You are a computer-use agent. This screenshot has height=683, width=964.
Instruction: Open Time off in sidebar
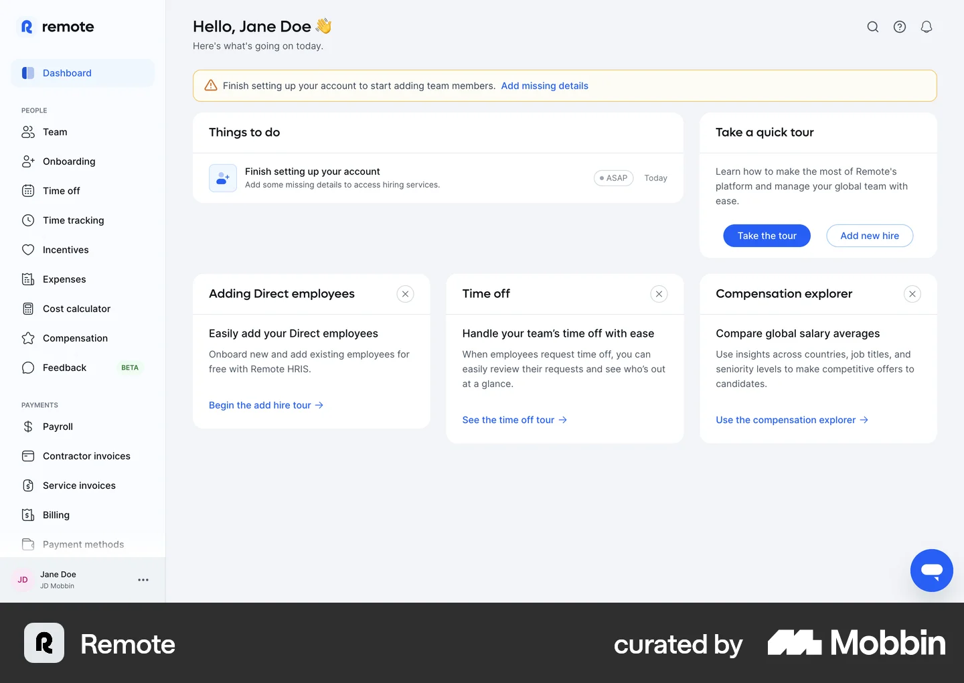(82, 191)
